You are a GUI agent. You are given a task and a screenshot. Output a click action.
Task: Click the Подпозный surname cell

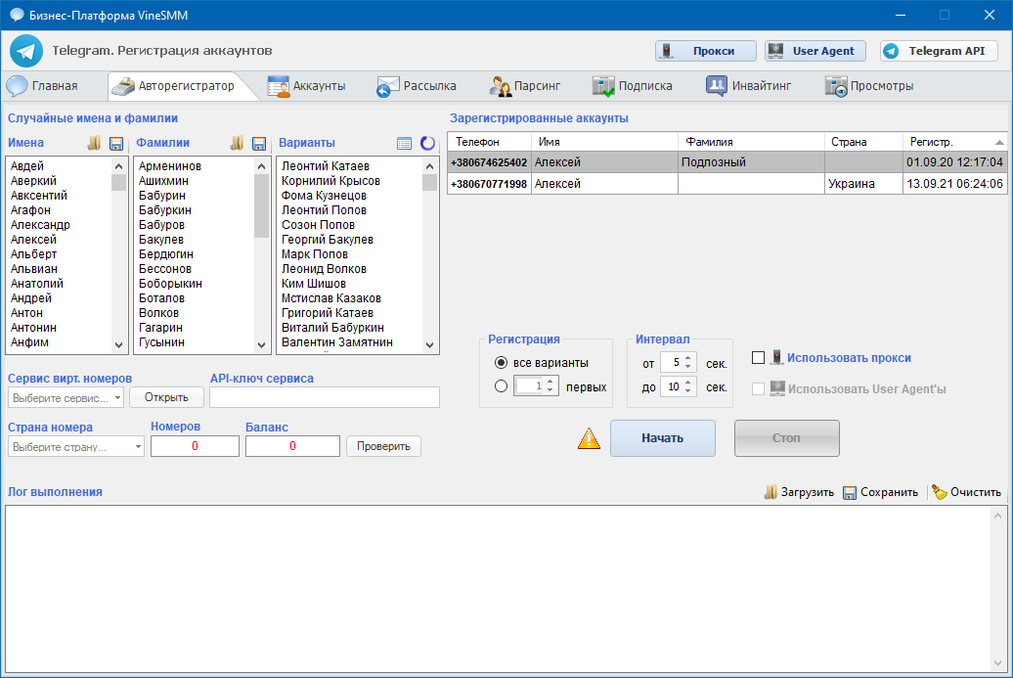[x=751, y=162]
